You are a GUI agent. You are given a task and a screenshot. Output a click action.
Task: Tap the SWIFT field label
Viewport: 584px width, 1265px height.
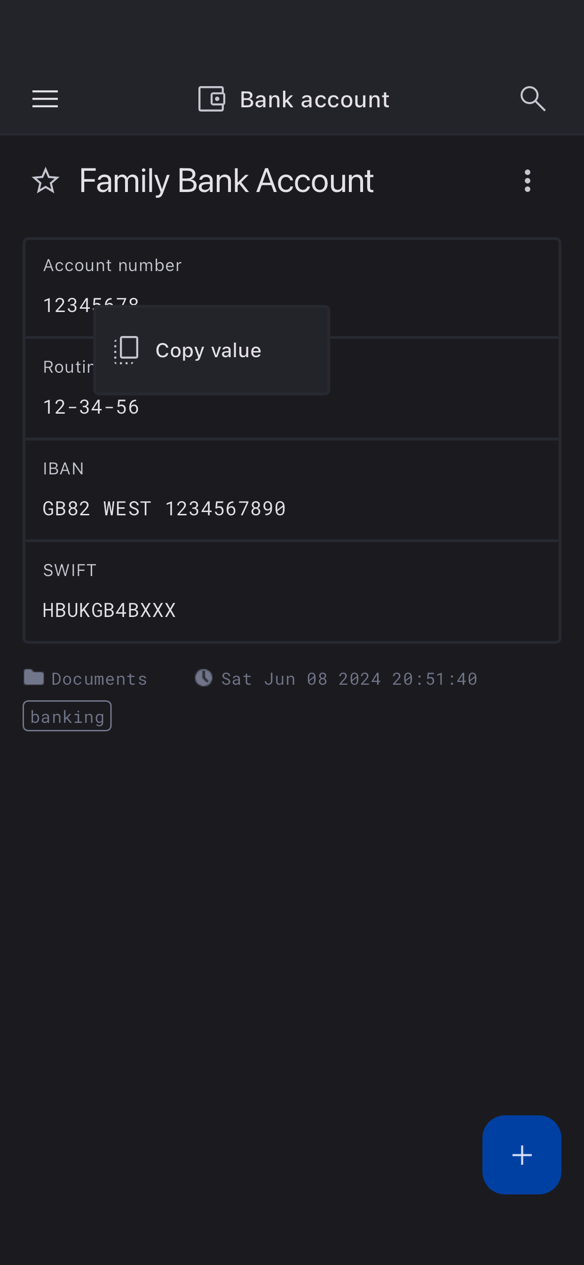click(x=70, y=570)
